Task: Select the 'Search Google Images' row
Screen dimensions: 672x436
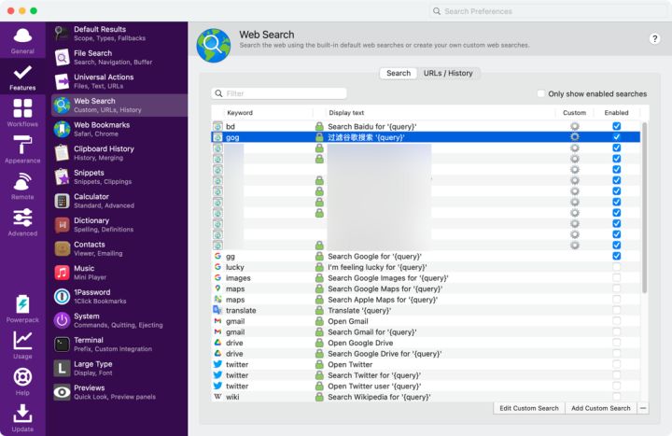Action: pos(426,278)
